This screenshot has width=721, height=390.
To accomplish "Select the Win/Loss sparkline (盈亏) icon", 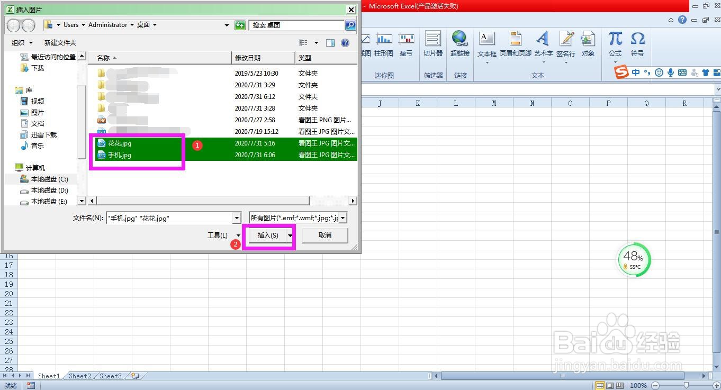I will pos(406,43).
